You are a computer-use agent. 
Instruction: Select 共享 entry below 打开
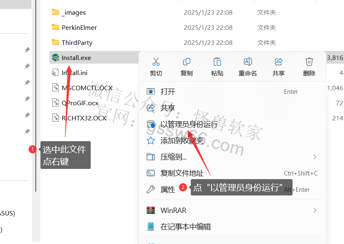pos(232,108)
